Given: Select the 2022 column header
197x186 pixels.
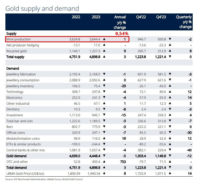Looking at the screenshot, I should 76,17.
